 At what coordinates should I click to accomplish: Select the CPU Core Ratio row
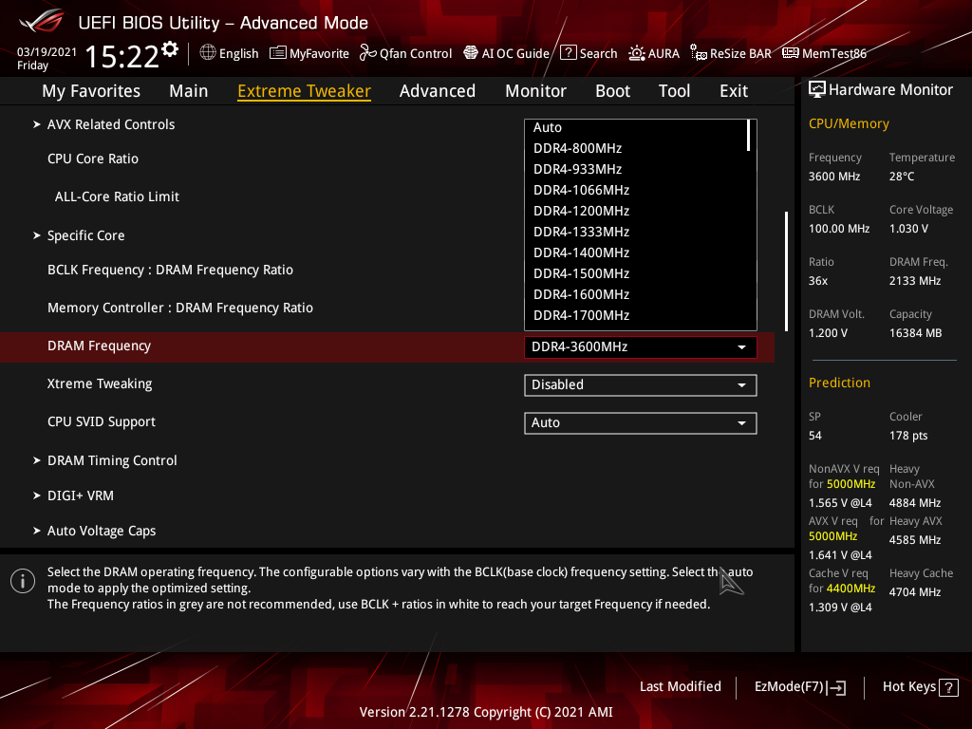point(387,159)
